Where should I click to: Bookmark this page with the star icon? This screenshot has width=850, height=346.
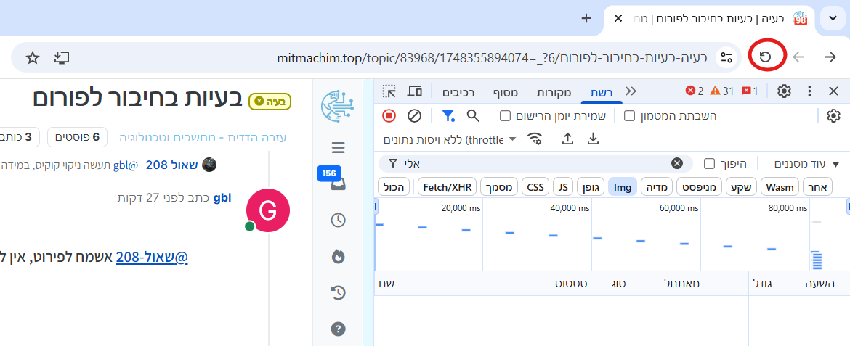click(33, 57)
